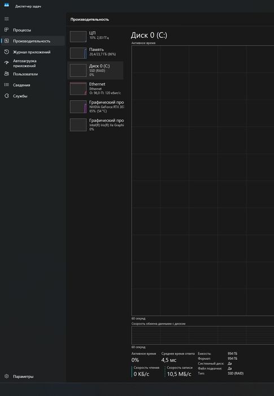Select Intel Iris Xe graph thumbnail
The width and height of the screenshot is (274, 396).
tap(78, 125)
